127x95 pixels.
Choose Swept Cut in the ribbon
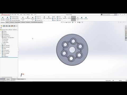(38, 17)
